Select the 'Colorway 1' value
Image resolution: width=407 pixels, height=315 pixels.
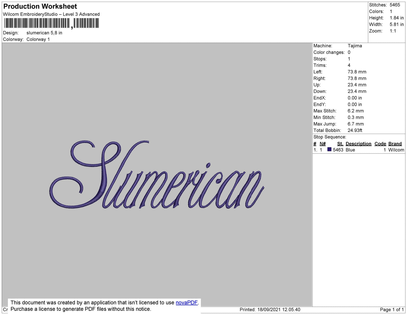[x=38, y=39]
